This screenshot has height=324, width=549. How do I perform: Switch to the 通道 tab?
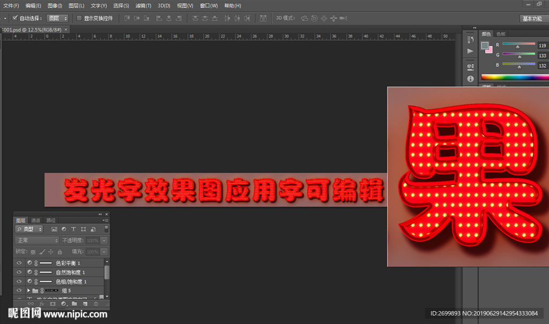point(35,221)
